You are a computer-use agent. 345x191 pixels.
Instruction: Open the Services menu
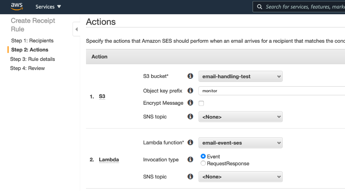[48, 7]
